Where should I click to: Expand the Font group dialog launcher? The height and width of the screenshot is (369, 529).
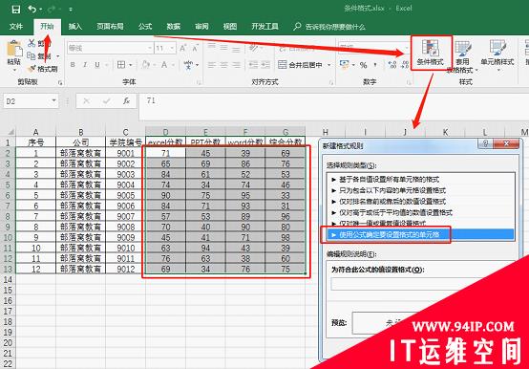point(199,83)
